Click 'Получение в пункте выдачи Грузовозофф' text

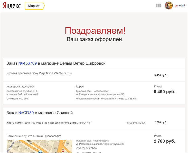click(x=34, y=136)
